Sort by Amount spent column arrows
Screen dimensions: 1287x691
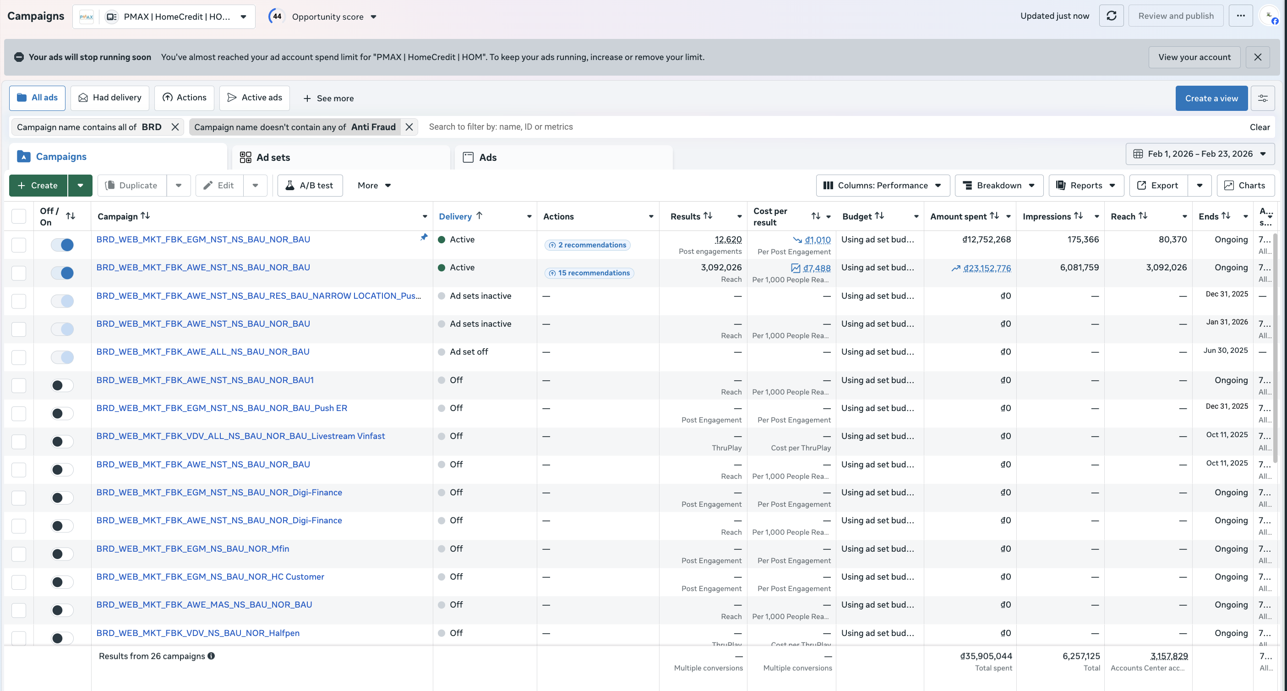pos(994,216)
